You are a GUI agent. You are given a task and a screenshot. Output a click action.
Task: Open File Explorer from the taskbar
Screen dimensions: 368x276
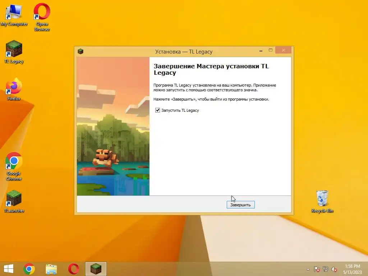[51, 269]
